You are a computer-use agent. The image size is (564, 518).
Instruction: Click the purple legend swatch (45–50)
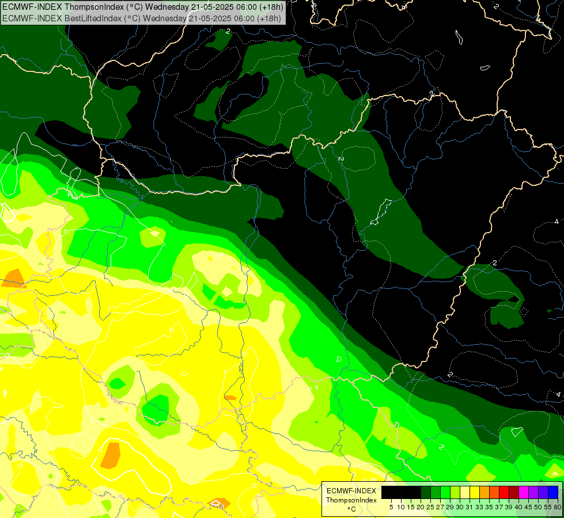[533, 492]
